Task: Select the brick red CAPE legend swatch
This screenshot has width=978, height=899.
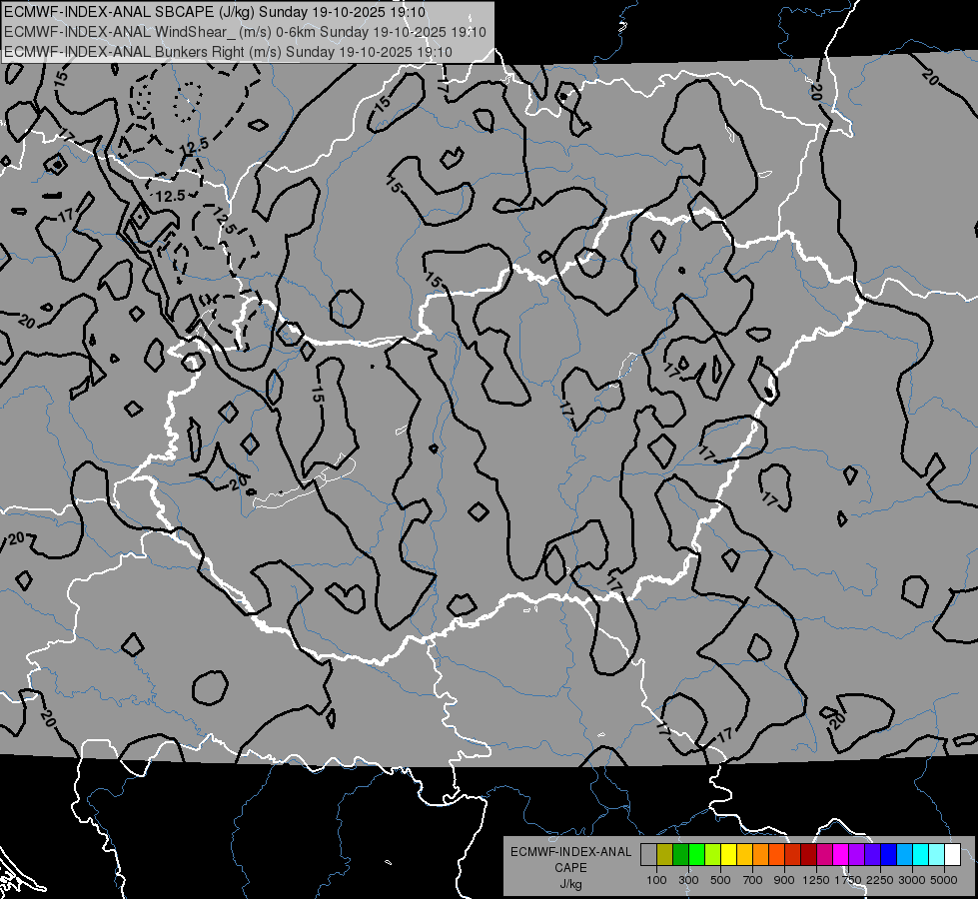Action: coord(793,855)
